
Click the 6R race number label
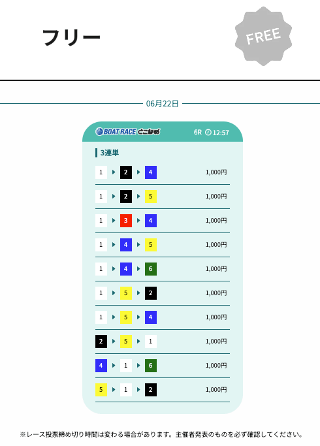pyautogui.click(x=198, y=133)
